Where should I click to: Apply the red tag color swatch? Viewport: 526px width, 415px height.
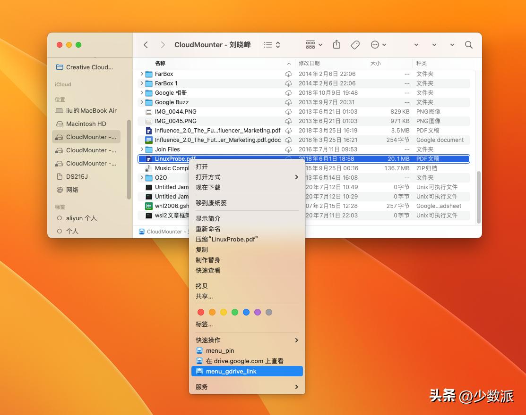click(x=200, y=312)
